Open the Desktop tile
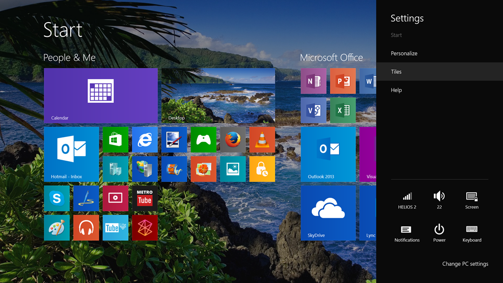503x283 pixels. pyautogui.click(x=218, y=96)
